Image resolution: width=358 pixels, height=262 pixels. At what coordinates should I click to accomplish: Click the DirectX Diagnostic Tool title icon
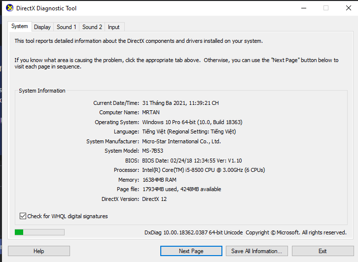coord(9,8)
